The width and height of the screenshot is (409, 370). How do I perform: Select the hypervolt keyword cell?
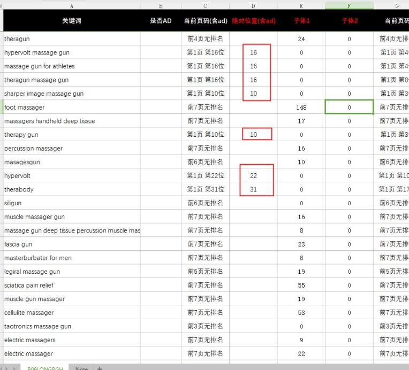[72, 175]
